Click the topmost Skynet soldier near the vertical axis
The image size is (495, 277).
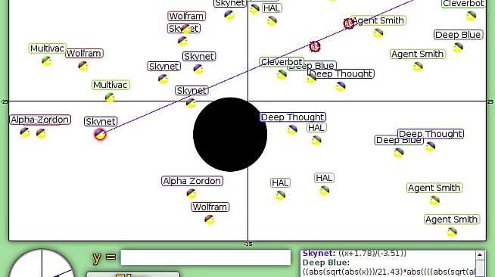pyautogui.click(x=229, y=15)
